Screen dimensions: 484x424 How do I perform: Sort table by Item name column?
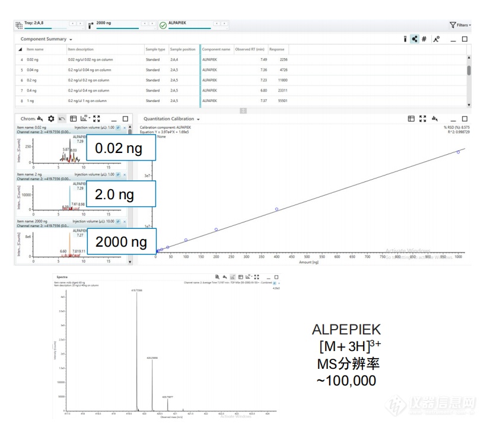pyautogui.click(x=36, y=49)
